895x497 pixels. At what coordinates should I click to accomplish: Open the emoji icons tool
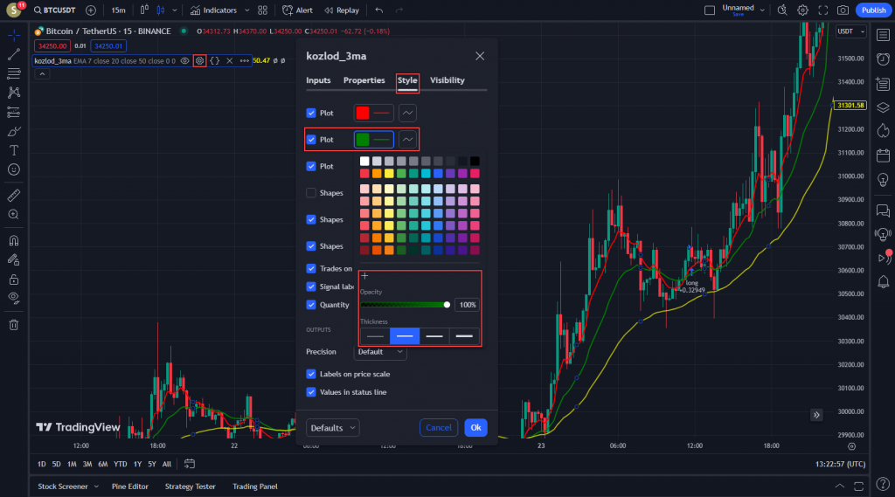coord(14,170)
